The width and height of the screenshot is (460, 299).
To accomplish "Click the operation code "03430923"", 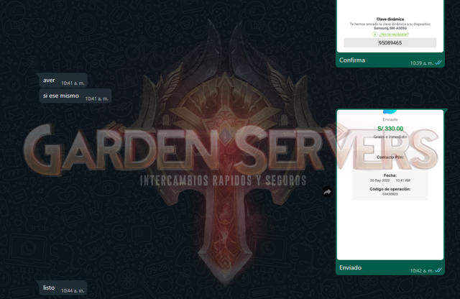I will [x=390, y=194].
